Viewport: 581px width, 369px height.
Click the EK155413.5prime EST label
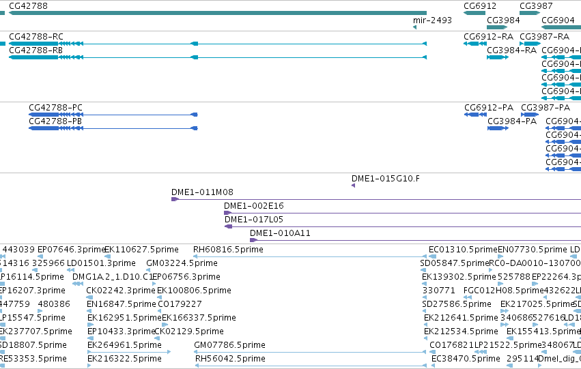[543, 331]
